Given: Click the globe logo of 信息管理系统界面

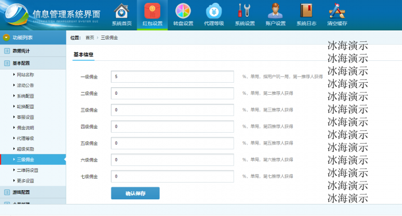Looking at the screenshot, I should click(17, 14).
